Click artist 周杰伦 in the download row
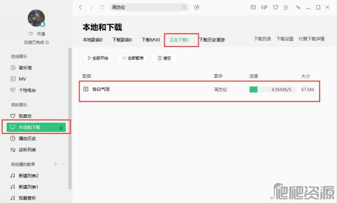Screen dimensions: 337x203 coord(220,90)
